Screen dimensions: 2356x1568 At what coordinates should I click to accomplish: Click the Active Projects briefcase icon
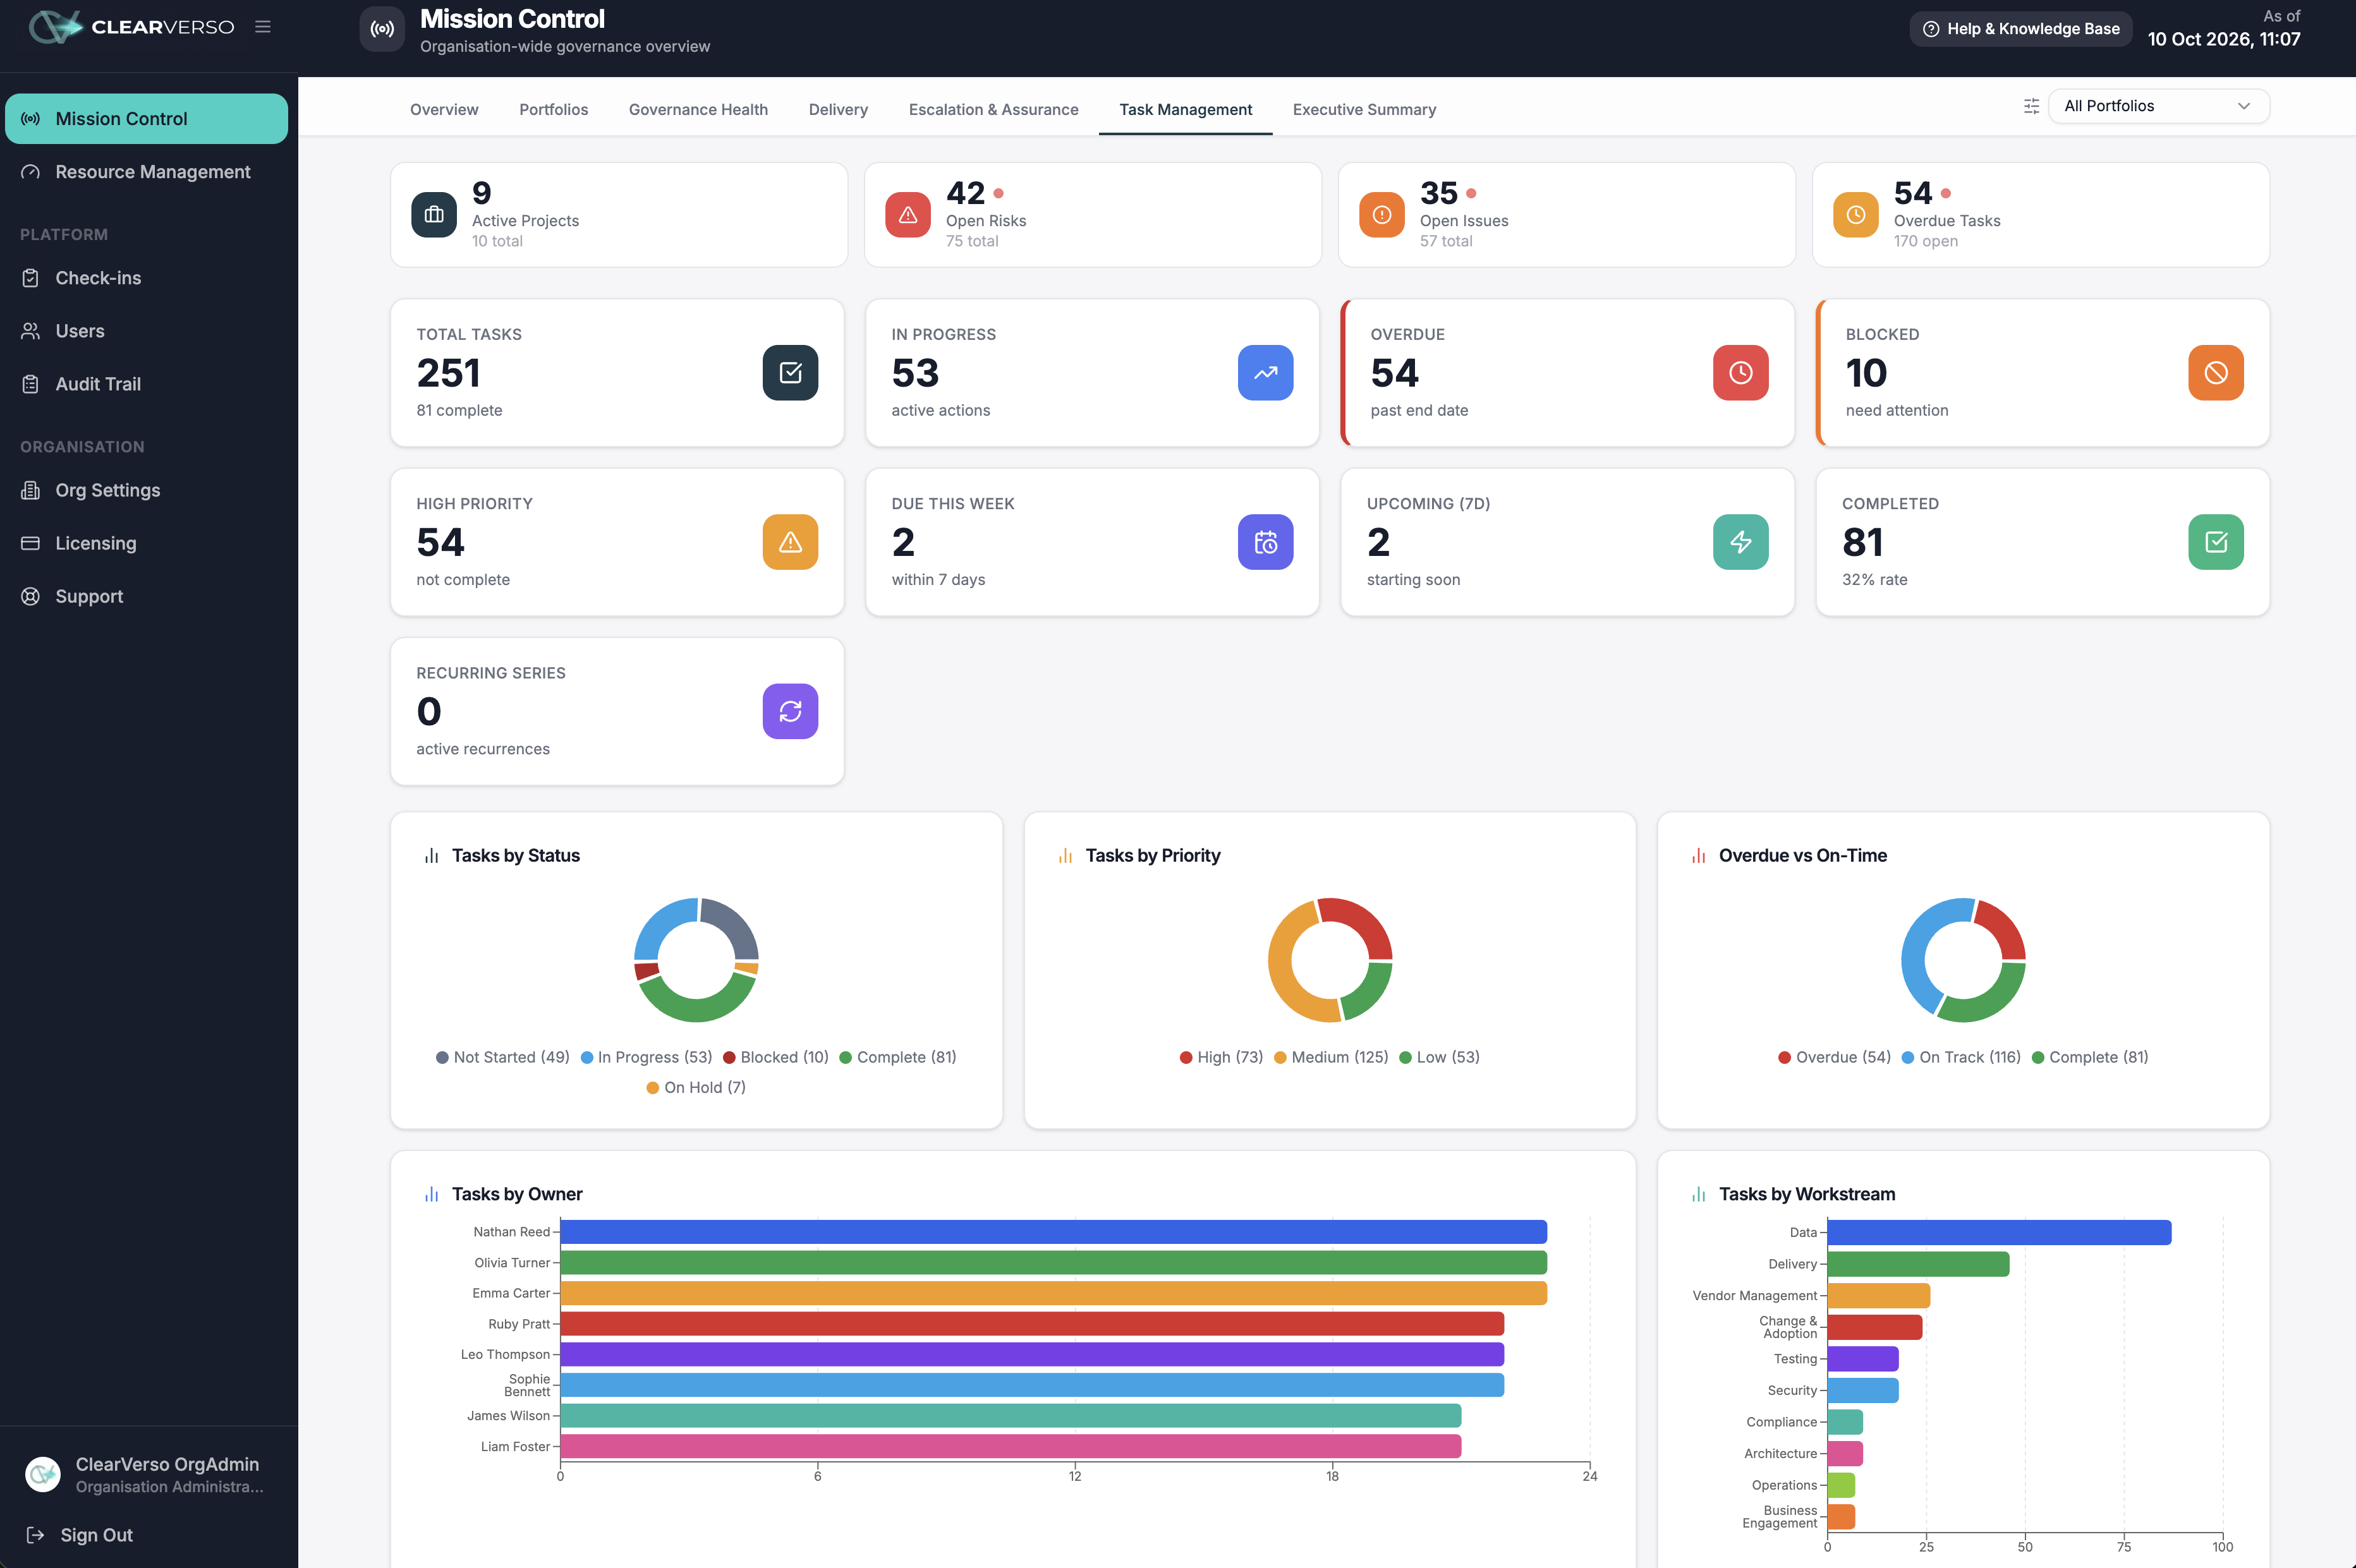434,215
